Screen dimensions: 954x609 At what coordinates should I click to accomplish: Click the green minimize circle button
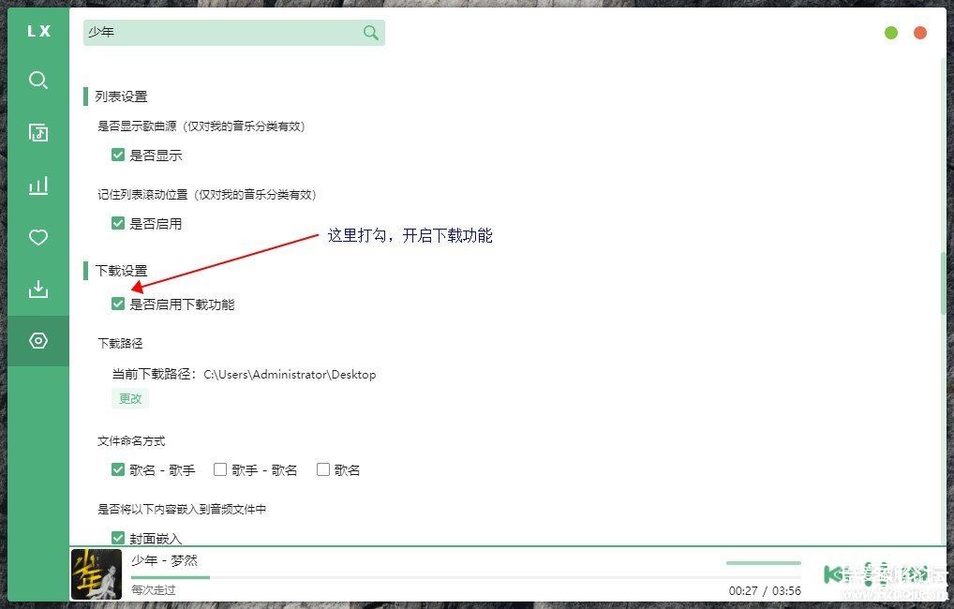[x=891, y=33]
